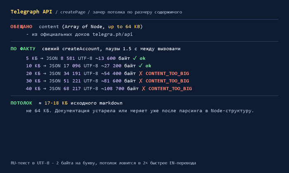The height and width of the screenshot is (173, 289).
Task: Click 'ok' status in 5 КБ row
Action: pyautogui.click(x=142, y=58)
